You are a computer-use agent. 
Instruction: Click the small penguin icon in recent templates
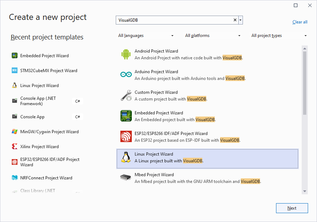click(x=15, y=85)
